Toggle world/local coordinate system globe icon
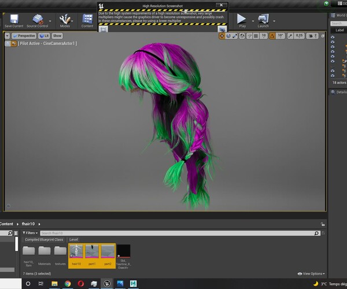This screenshot has width=347, height=289. 242,36
